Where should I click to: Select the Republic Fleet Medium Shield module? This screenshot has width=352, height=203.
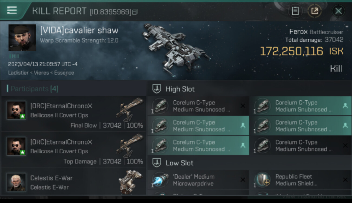(300, 180)
